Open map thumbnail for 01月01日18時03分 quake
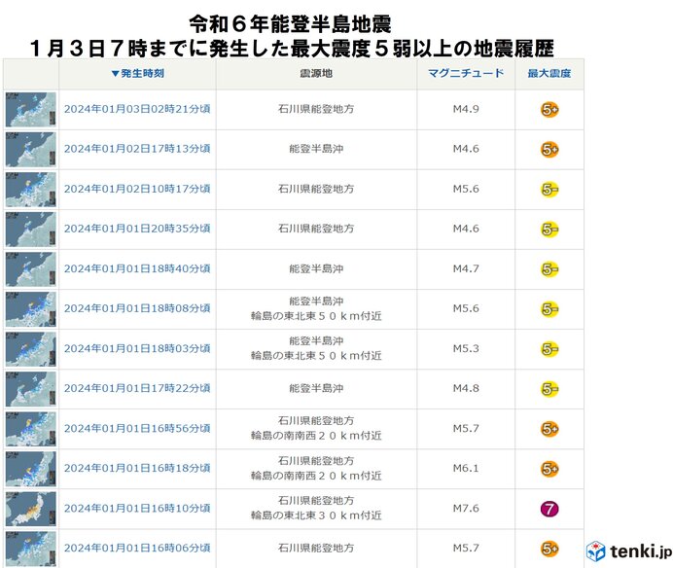 tap(30, 349)
